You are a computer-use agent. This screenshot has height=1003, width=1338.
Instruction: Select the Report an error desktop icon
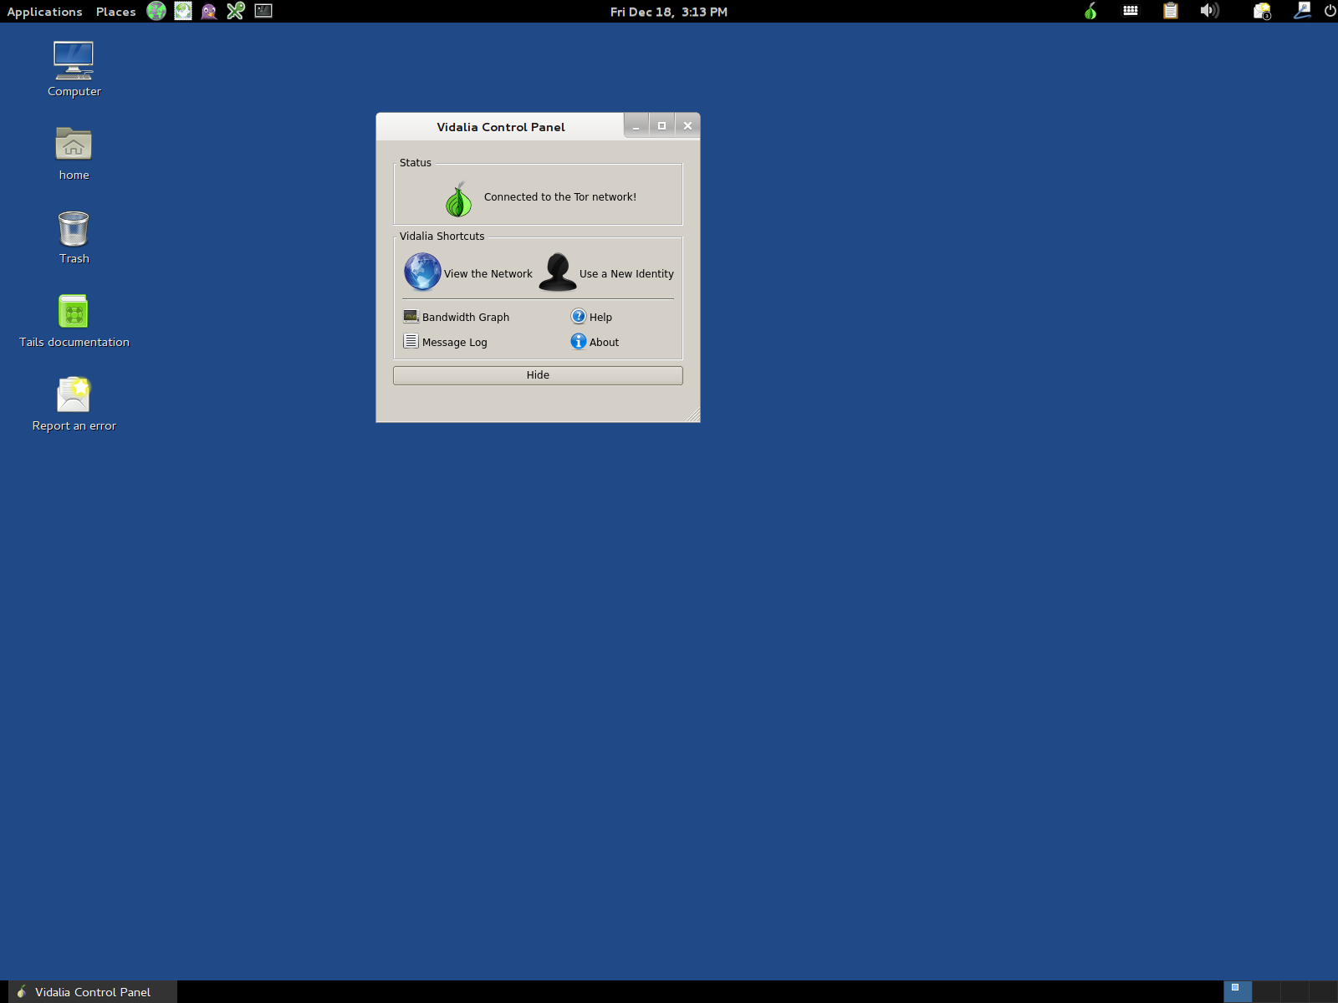[74, 405]
